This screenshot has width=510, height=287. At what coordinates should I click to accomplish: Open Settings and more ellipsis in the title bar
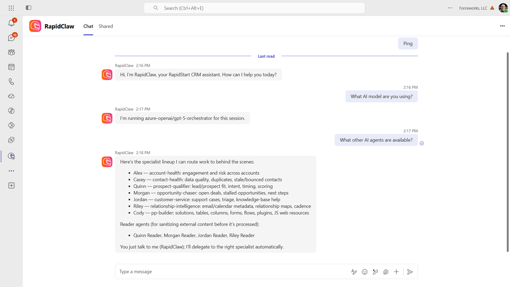450,8
